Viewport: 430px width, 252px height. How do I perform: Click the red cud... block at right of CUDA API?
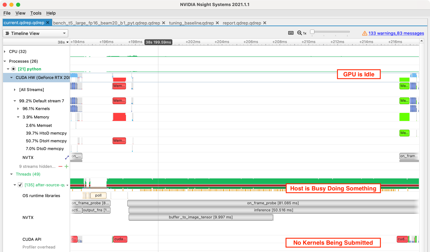click(x=402, y=239)
